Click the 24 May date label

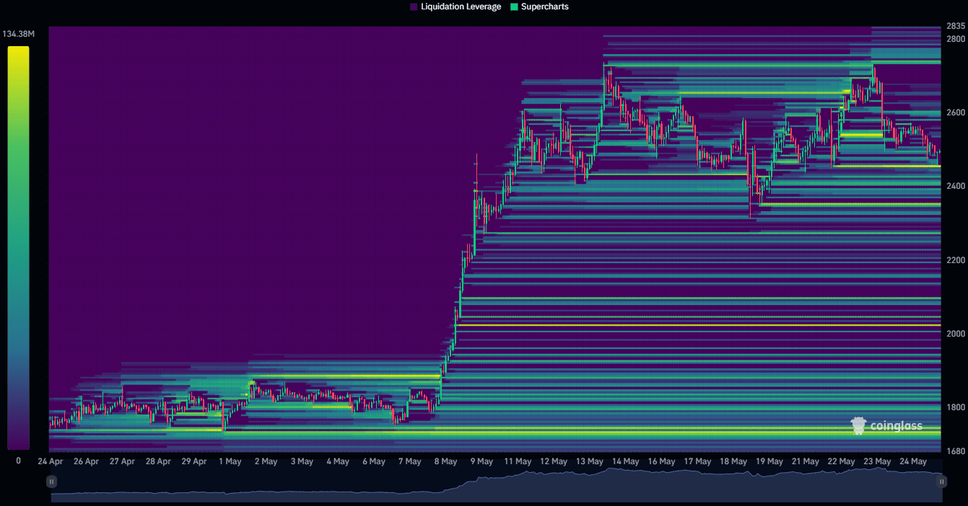[x=913, y=461]
